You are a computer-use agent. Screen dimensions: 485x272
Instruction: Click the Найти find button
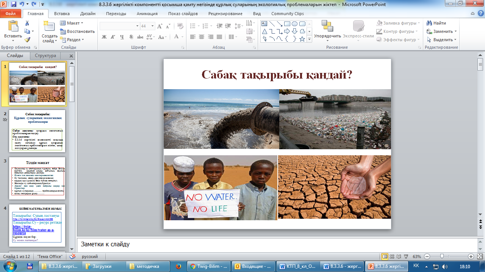pos(436,23)
